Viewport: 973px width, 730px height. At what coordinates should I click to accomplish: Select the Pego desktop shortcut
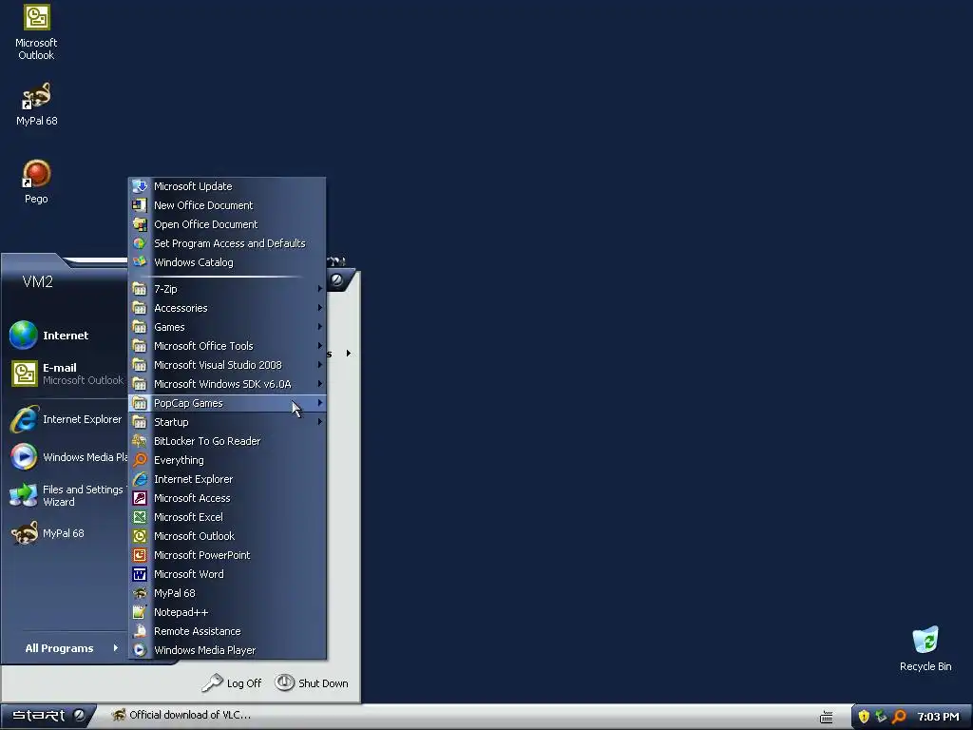tap(36, 182)
